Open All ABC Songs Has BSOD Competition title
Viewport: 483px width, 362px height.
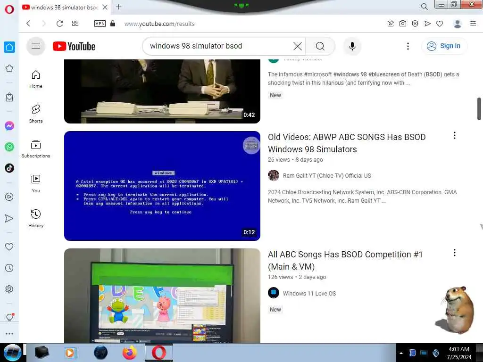(x=345, y=260)
